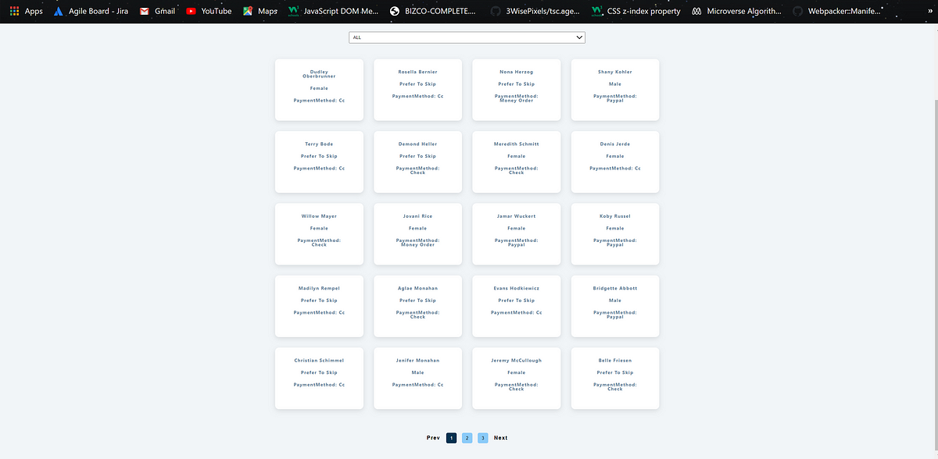The height and width of the screenshot is (459, 938).
Task: Click the name Terry Bode
Action: pyautogui.click(x=319, y=144)
